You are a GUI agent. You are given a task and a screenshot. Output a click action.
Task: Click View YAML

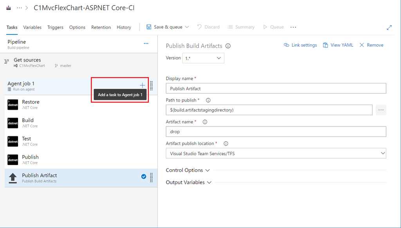pos(338,45)
